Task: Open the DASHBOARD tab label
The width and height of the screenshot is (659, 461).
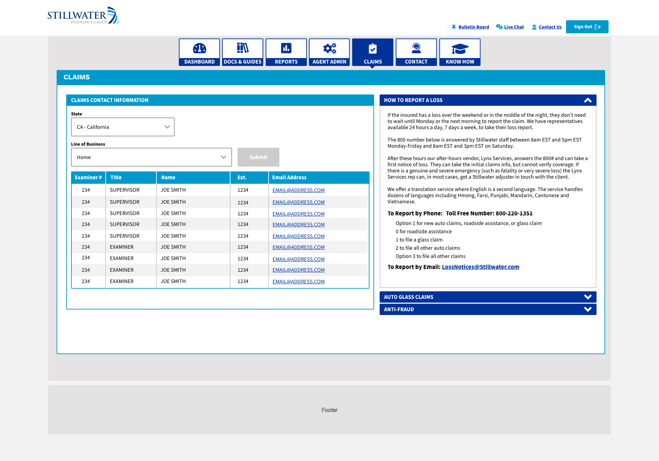Action: tap(199, 62)
